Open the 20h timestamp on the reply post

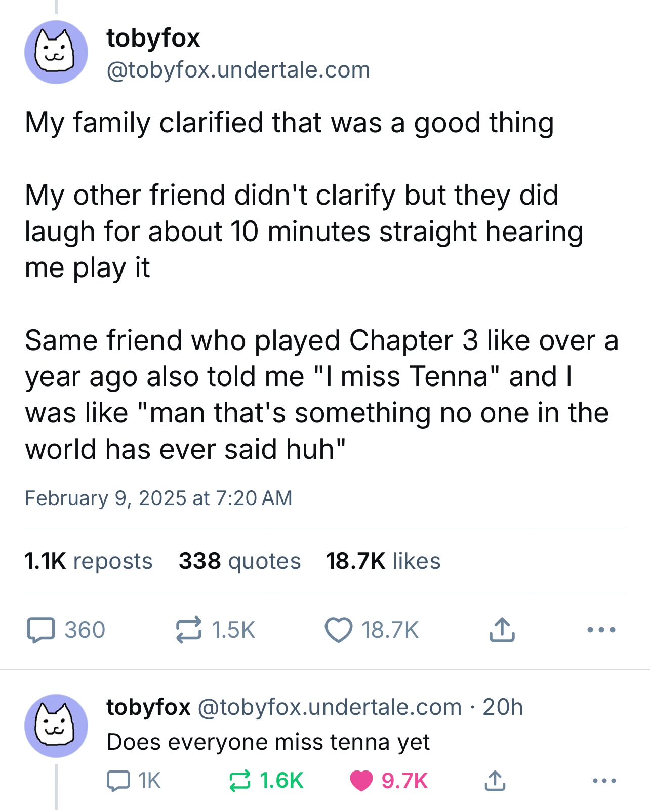[x=502, y=707]
